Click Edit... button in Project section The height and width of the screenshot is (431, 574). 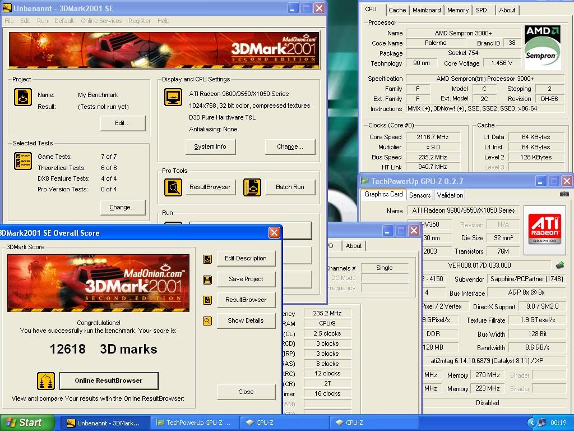point(123,123)
